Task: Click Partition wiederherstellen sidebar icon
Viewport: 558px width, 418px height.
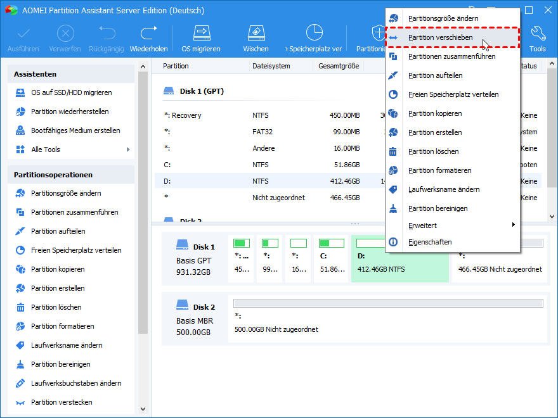Action: coord(20,111)
